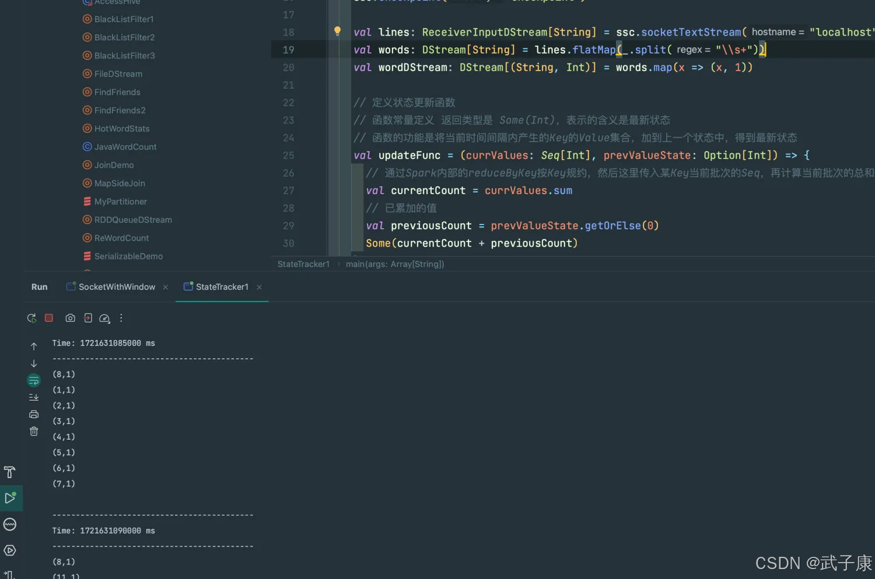Open the JavaWordCount file in project tree
The width and height of the screenshot is (875, 579).
click(x=125, y=147)
